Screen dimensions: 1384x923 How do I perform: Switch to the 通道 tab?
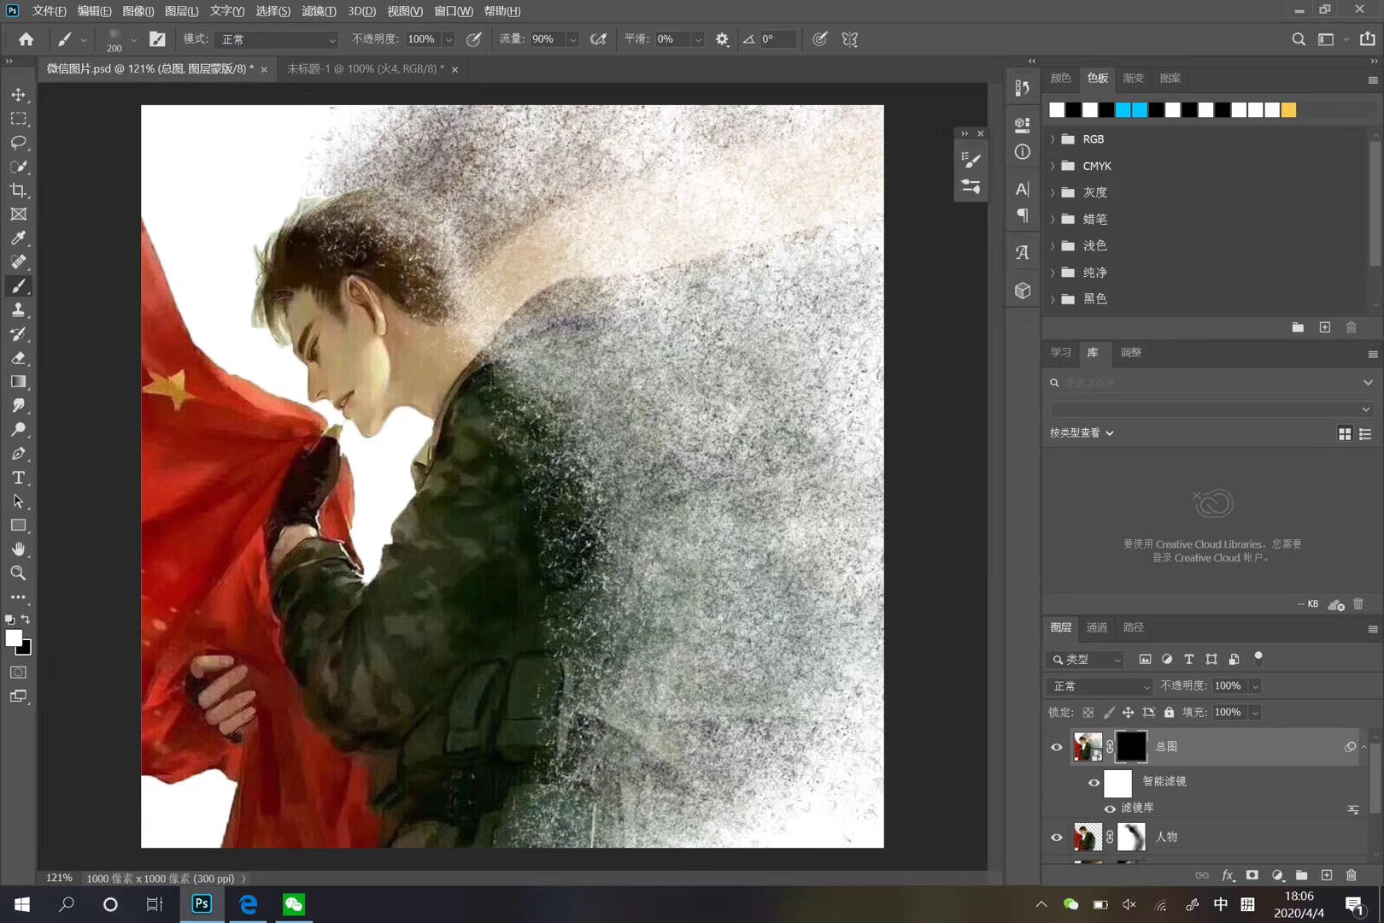[1097, 628]
